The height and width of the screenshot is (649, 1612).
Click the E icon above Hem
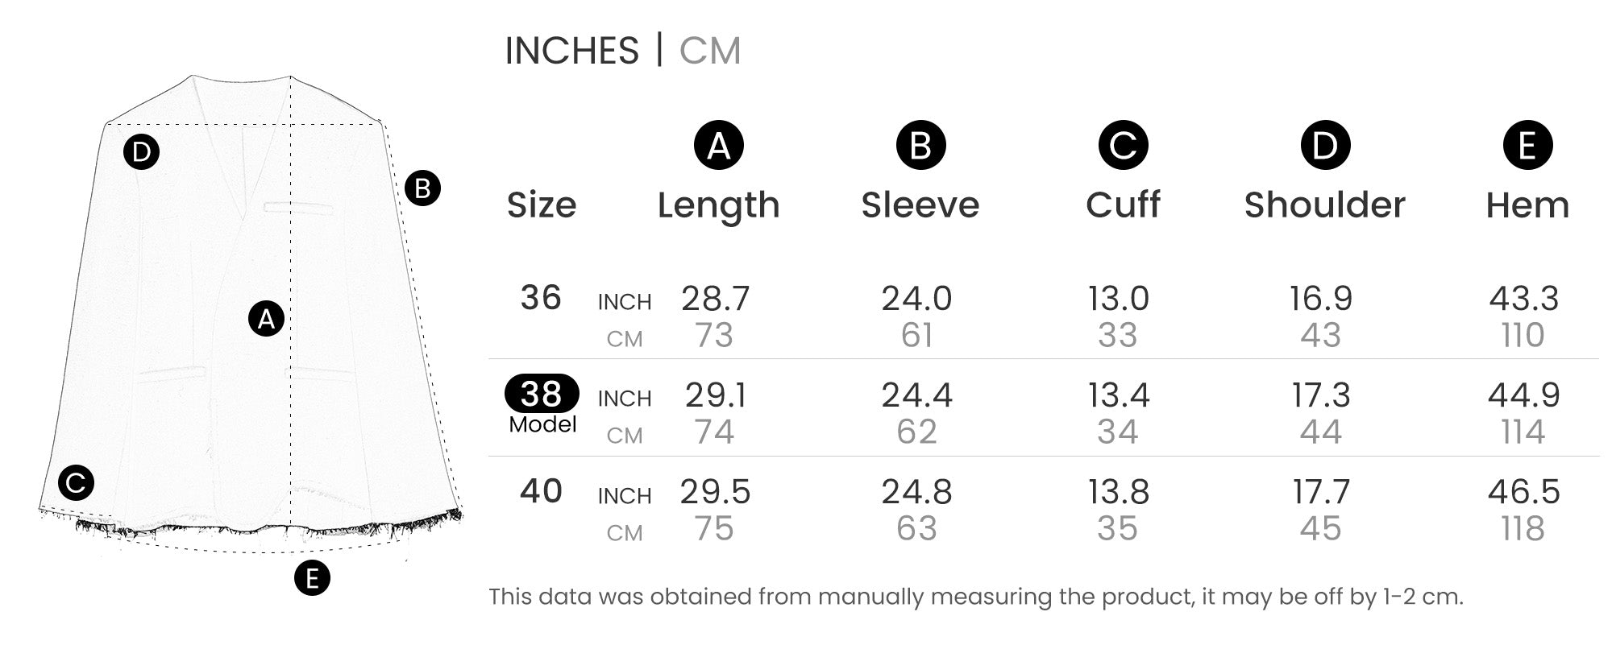click(1527, 146)
